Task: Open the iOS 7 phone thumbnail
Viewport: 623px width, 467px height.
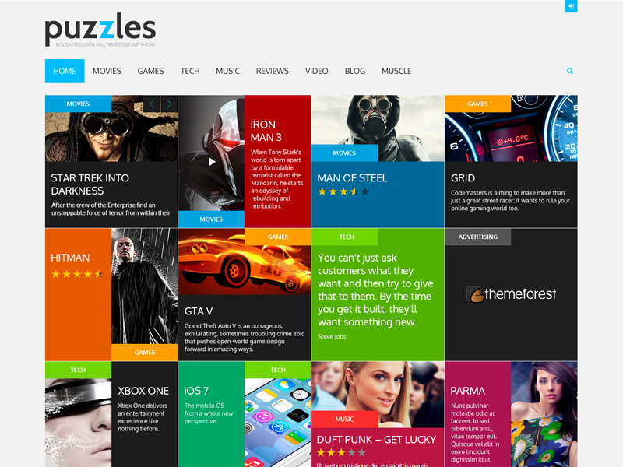Action: coord(278,423)
